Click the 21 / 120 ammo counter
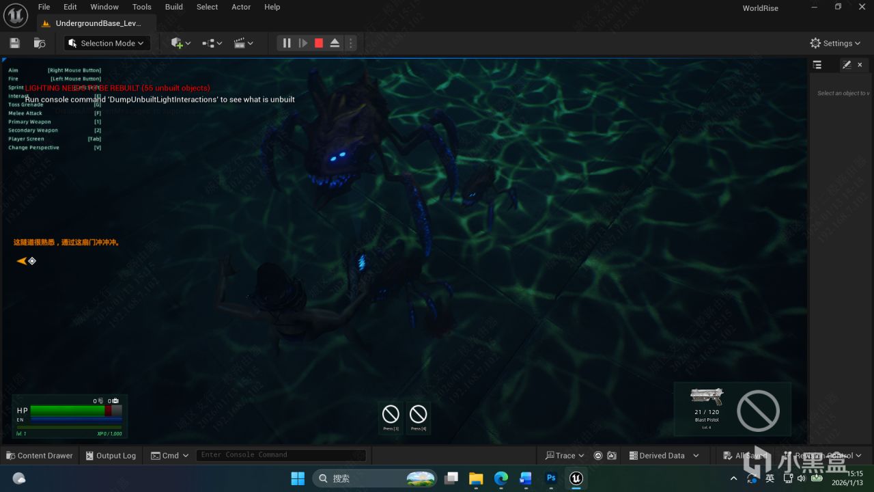Image resolution: width=874 pixels, height=492 pixels. [x=707, y=412]
